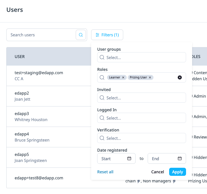This screenshot has height=194, width=207.
Task: Select the USER column header
Action: pyautogui.click(x=20, y=57)
